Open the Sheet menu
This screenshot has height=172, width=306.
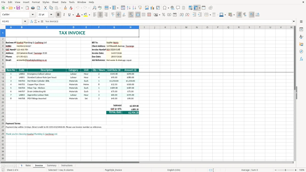pyautogui.click(x=55, y=2)
